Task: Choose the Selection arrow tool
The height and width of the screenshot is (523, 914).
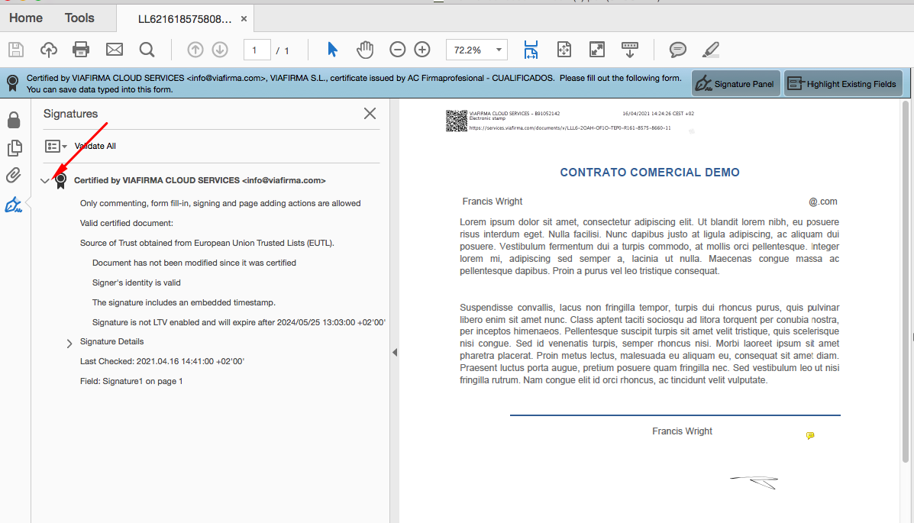Action: [332, 50]
